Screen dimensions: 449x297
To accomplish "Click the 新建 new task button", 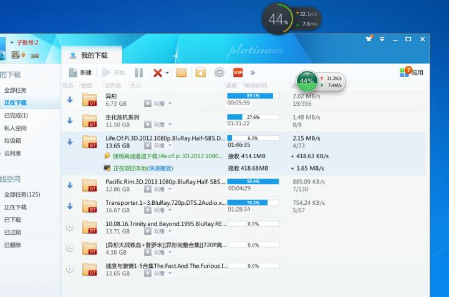I will click(x=80, y=73).
